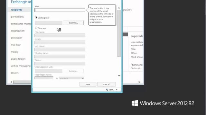206x115 pixels.
Task: Click the Phone and Features text in details pane
Action: (x=136, y=66)
